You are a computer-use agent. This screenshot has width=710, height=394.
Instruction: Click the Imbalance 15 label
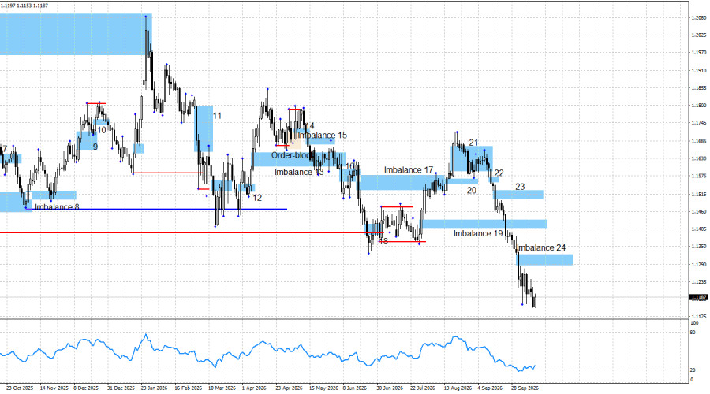(x=323, y=136)
